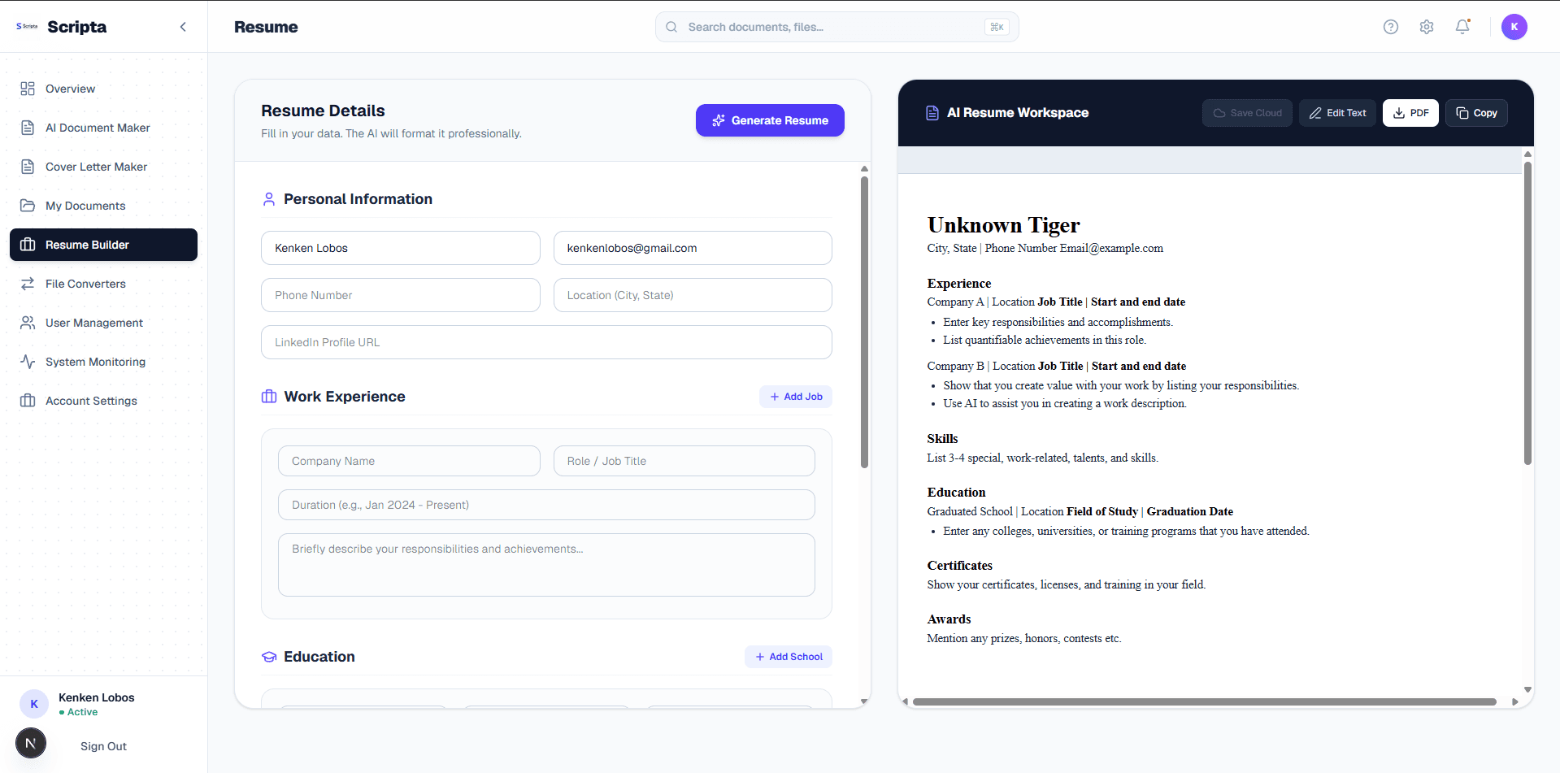Focus the Search documents field

pos(836,27)
